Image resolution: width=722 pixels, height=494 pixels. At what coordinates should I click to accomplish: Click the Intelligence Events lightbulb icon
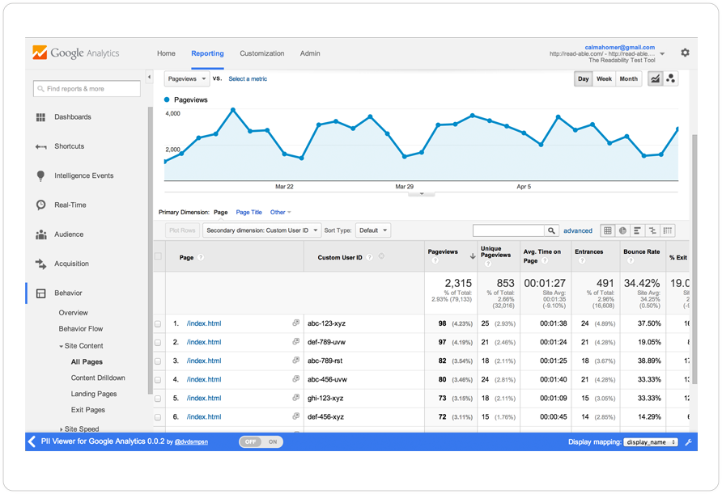pos(41,175)
